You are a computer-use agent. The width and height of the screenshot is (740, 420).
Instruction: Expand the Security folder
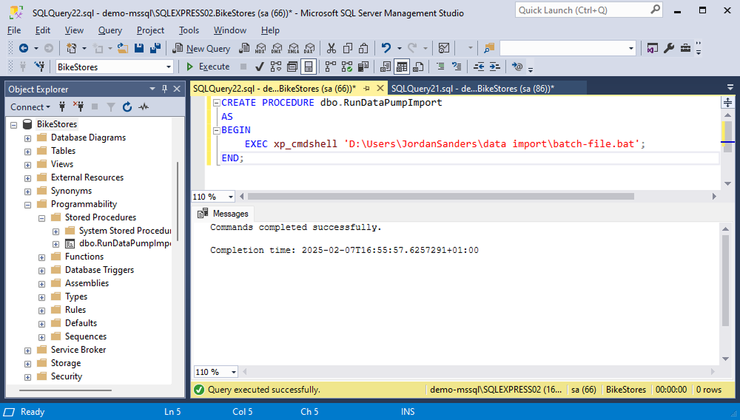point(28,377)
